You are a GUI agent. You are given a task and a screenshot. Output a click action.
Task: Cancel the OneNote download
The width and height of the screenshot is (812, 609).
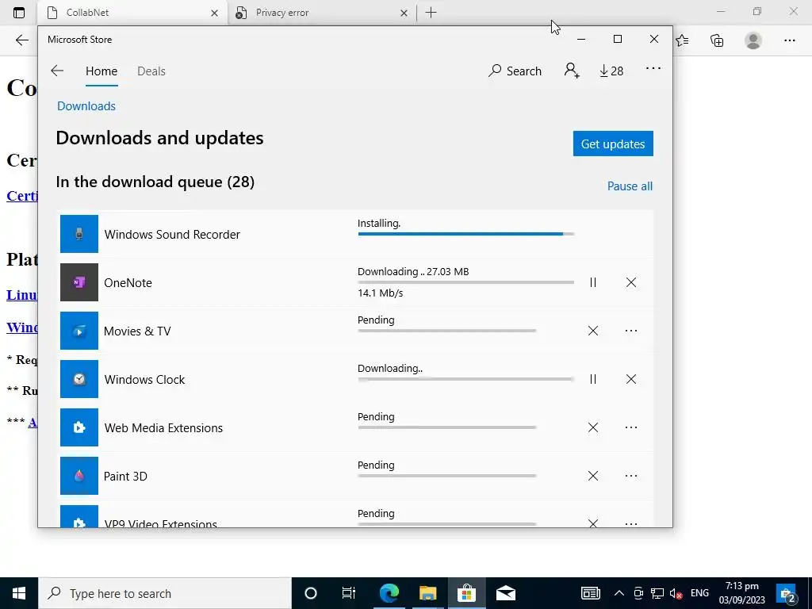click(630, 282)
